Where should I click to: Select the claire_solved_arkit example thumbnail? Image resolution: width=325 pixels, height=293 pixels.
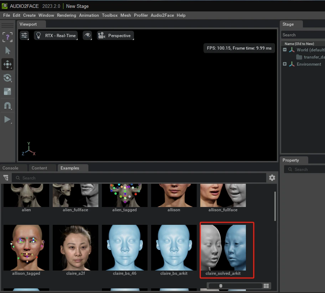pos(223,250)
